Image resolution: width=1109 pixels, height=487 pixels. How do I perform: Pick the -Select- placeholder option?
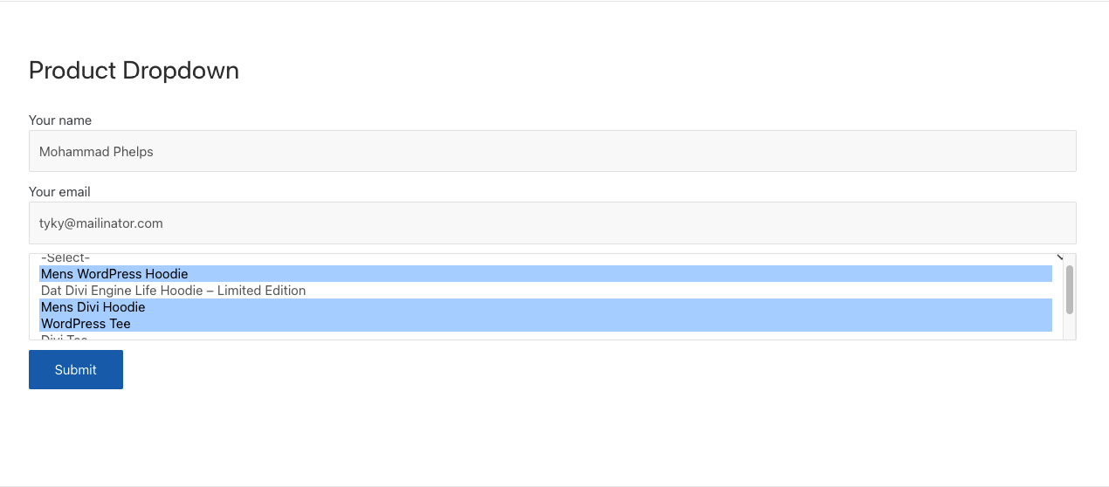tap(65, 258)
